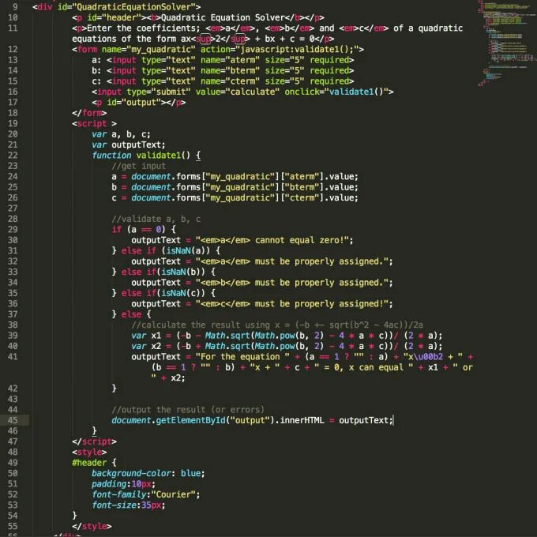Click the code minimap preview
Image resolution: width=537 pixels, height=537 pixels.
508,43
